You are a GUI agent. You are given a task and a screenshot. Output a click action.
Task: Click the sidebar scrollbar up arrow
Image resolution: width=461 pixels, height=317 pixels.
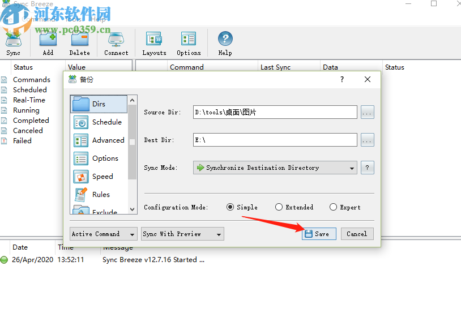[x=133, y=100]
